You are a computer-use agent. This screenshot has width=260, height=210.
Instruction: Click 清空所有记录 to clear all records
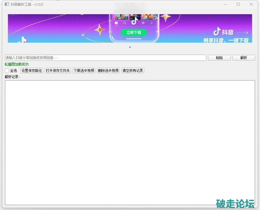coord(133,70)
